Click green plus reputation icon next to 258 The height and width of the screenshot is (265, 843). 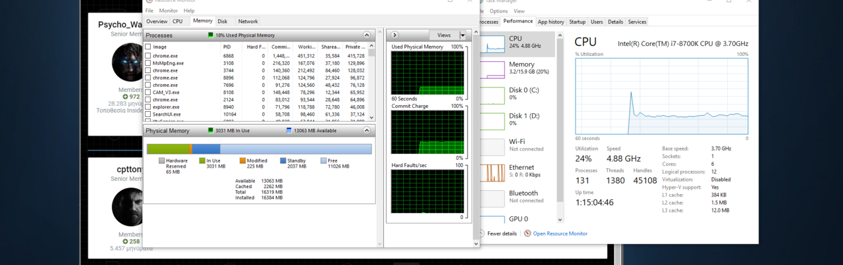click(125, 241)
